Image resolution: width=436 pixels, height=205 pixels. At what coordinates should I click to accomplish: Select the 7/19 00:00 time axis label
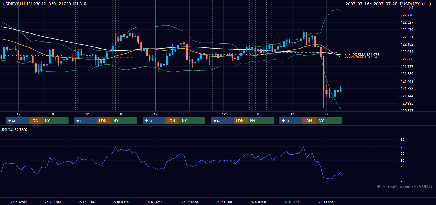pyautogui.click(x=190, y=202)
